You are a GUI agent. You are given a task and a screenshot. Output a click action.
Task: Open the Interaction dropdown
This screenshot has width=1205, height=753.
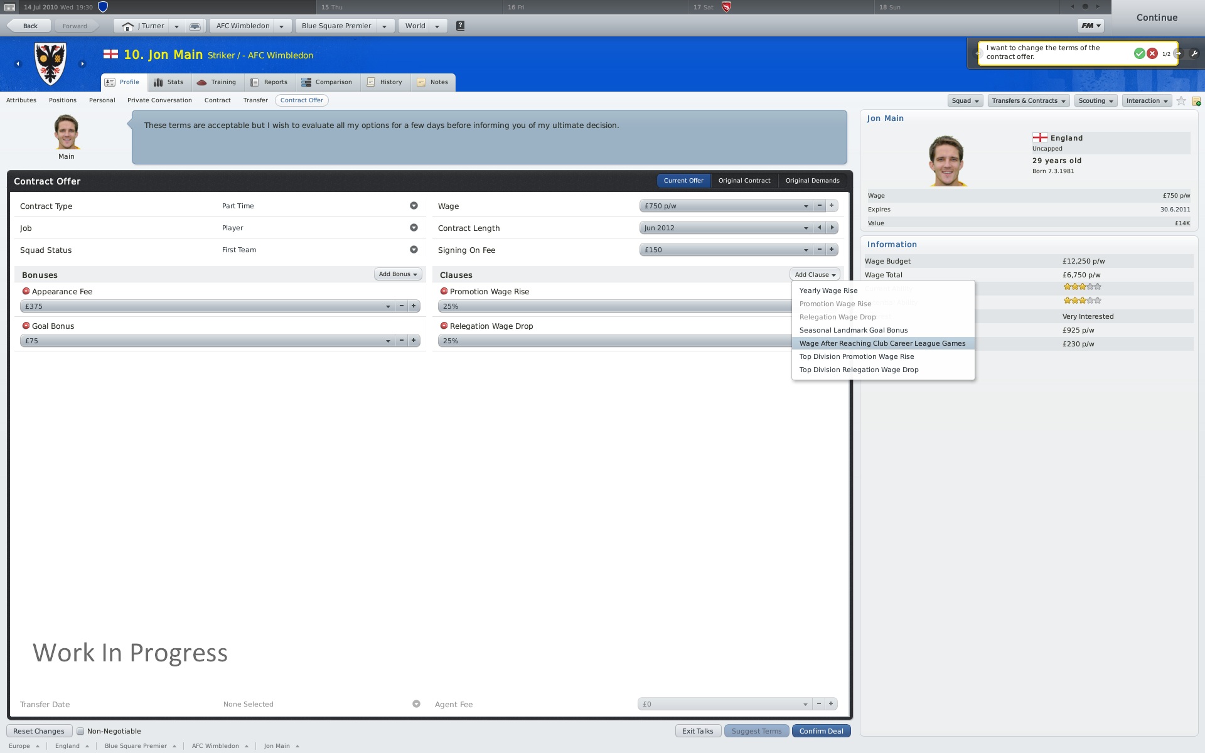click(x=1146, y=100)
